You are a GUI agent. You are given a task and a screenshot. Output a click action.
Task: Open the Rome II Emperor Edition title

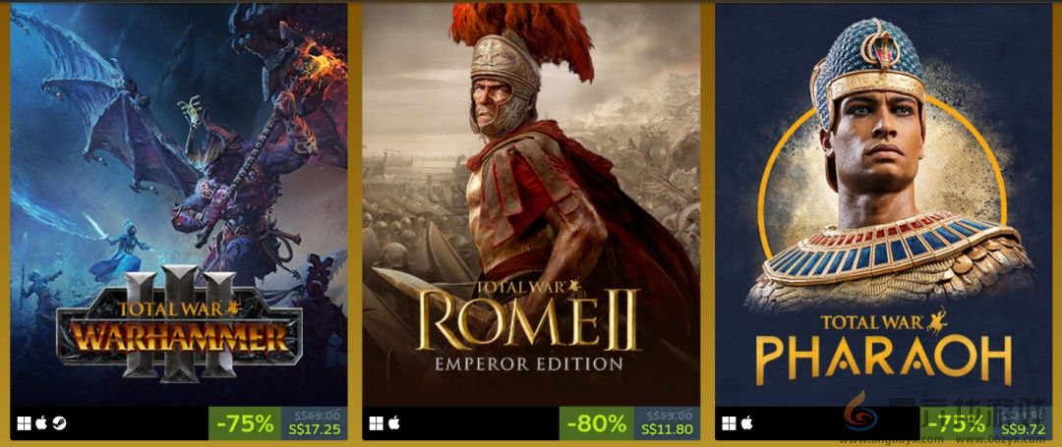528,326
